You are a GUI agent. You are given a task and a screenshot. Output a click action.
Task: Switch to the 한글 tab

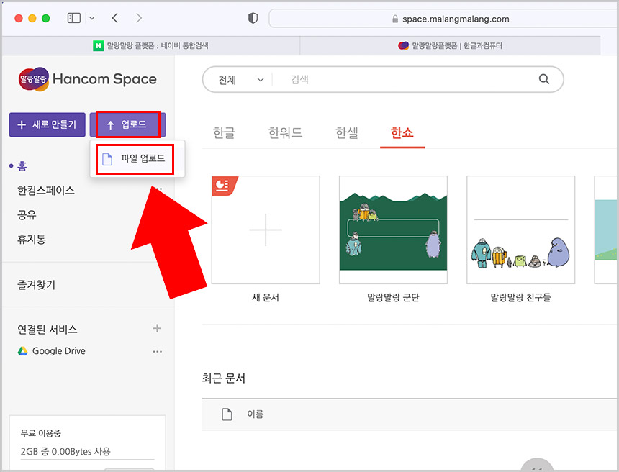click(x=225, y=132)
